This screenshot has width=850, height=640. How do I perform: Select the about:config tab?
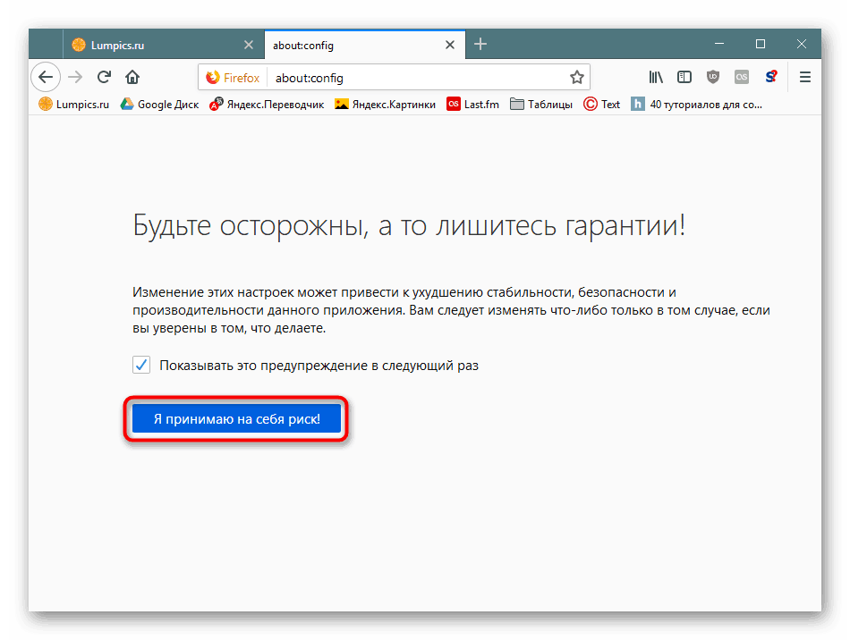pyautogui.click(x=364, y=45)
